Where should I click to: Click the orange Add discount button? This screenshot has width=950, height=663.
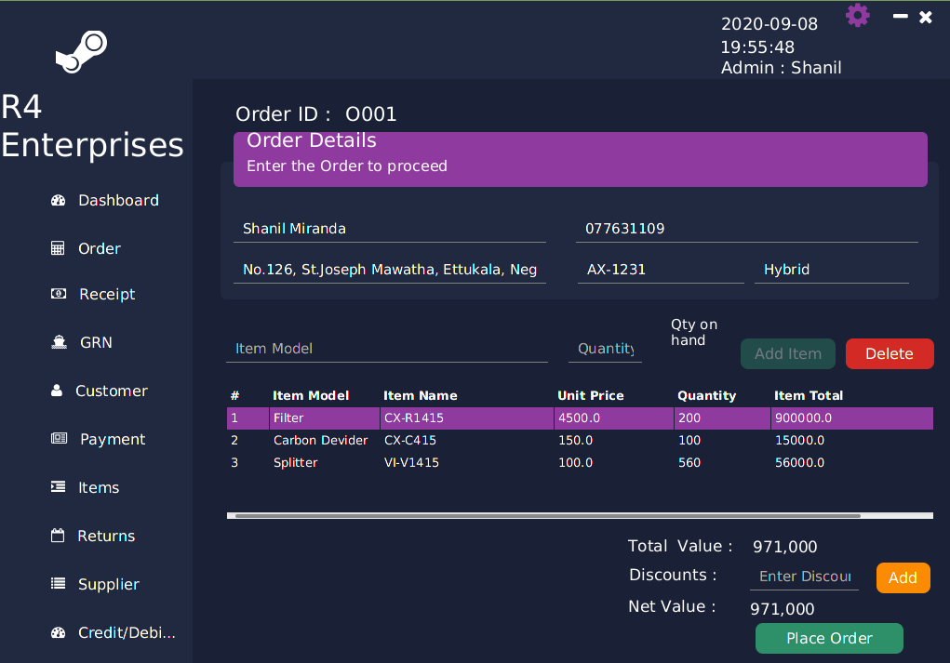pos(903,577)
